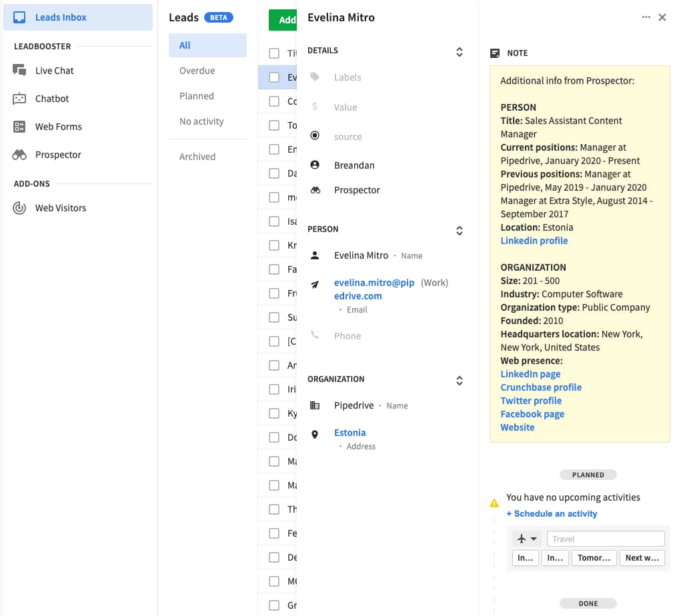Image resolution: width=675 pixels, height=616 pixels.
Task: Open Live Chat from the LeadBooster sidebar
Action: pos(55,70)
